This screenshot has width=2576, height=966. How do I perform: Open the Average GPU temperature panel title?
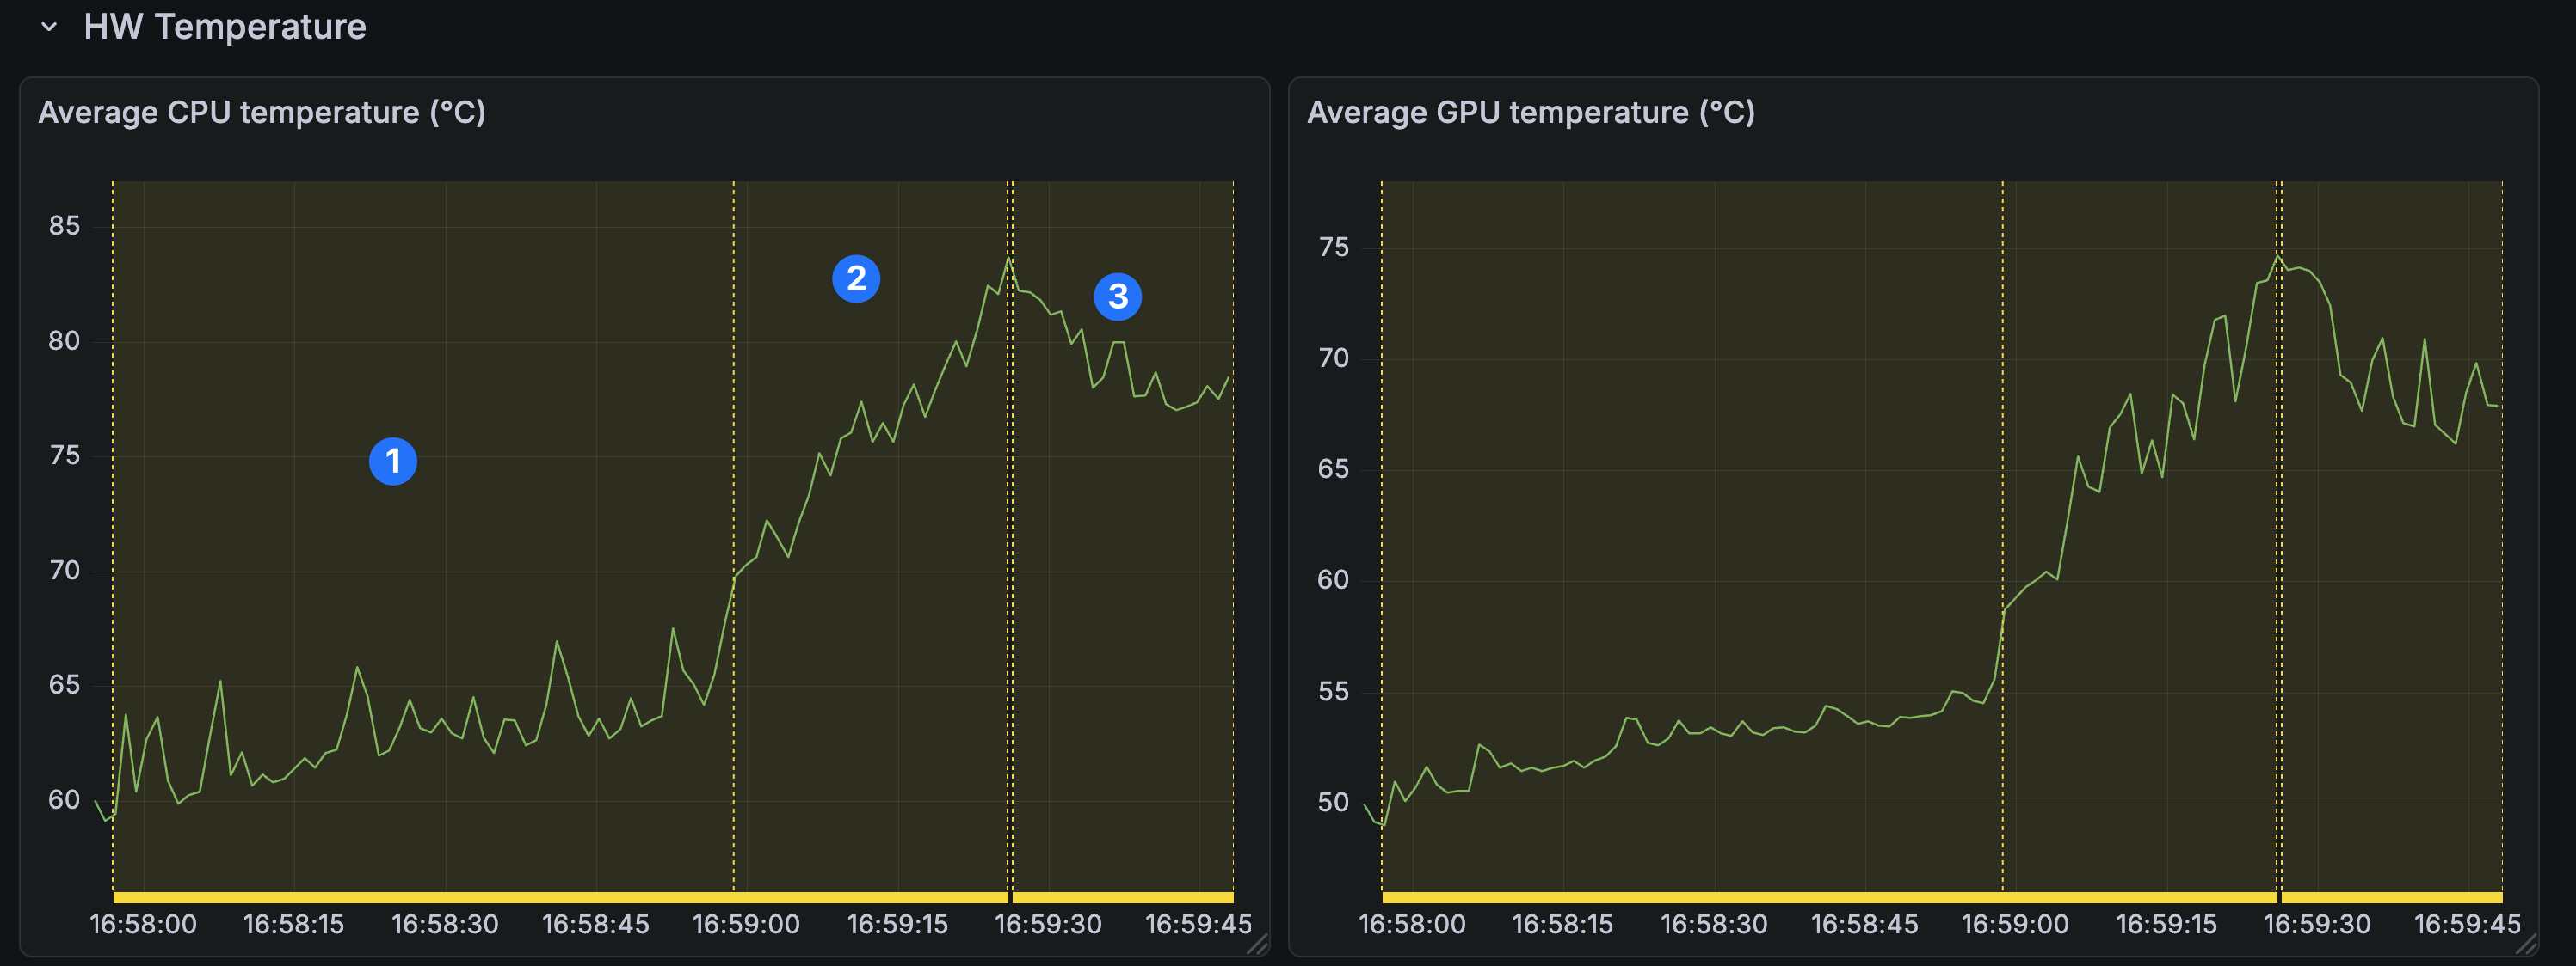click(1530, 112)
